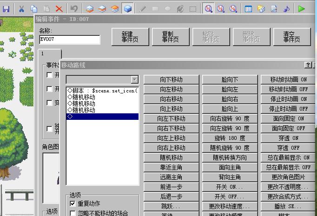Open the Script editor icon
This screenshot has width=317, height=216.
(x=274, y=9)
